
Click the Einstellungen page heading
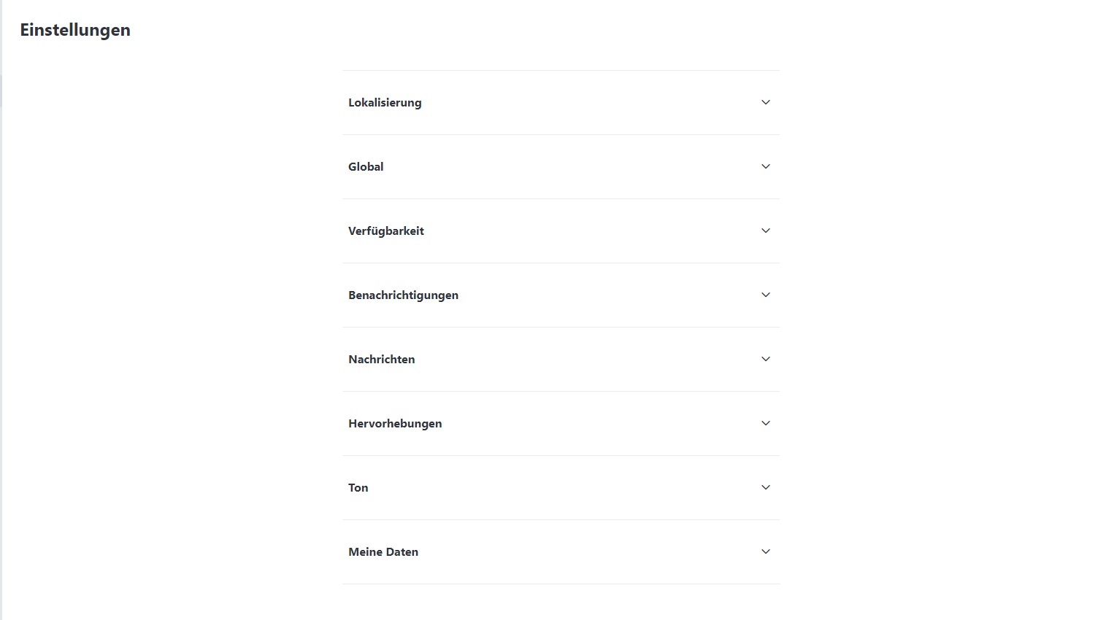pos(75,30)
